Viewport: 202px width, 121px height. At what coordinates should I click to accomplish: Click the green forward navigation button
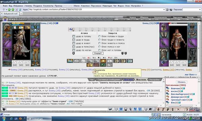13,10
